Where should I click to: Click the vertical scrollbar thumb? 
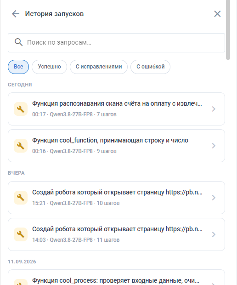[228, 29]
